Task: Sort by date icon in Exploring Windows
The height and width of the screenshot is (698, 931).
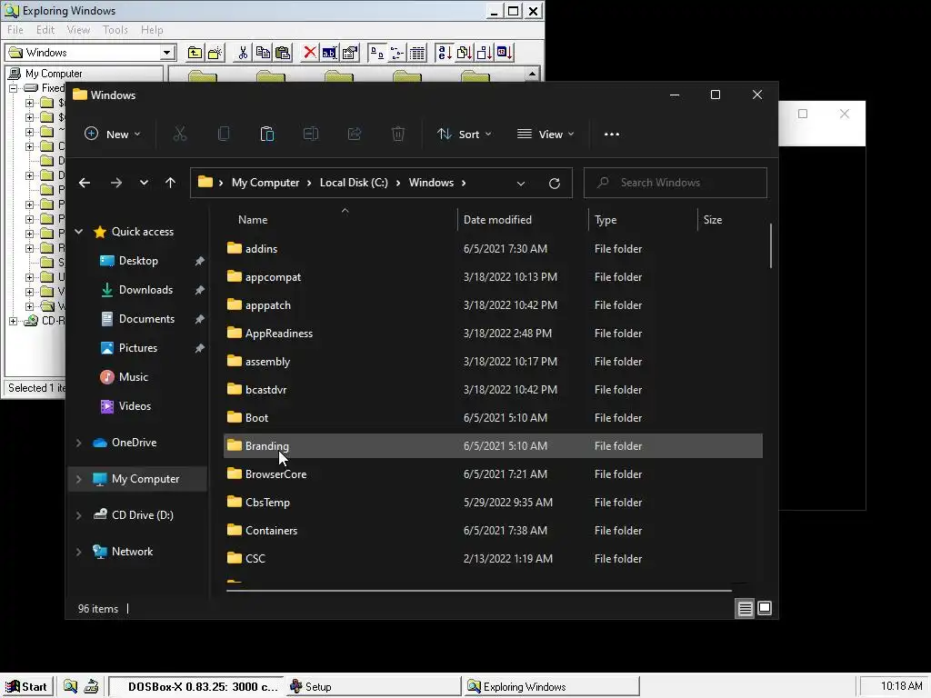Action: click(x=505, y=53)
